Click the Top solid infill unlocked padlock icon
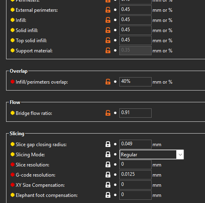This screenshot has width=205, height=203. click(108, 41)
